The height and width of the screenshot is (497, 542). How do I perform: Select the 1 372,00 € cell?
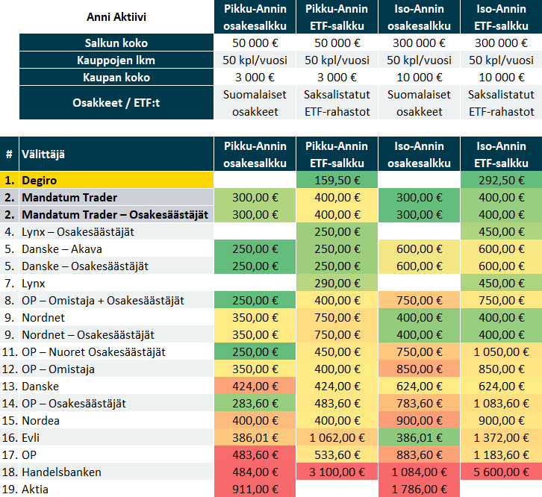pos(501,437)
